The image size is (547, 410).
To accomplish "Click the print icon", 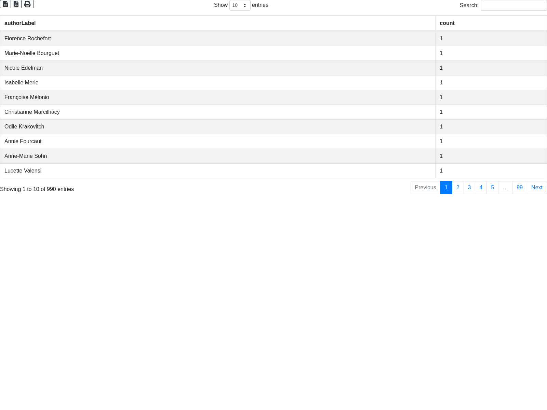I will 27,4.
